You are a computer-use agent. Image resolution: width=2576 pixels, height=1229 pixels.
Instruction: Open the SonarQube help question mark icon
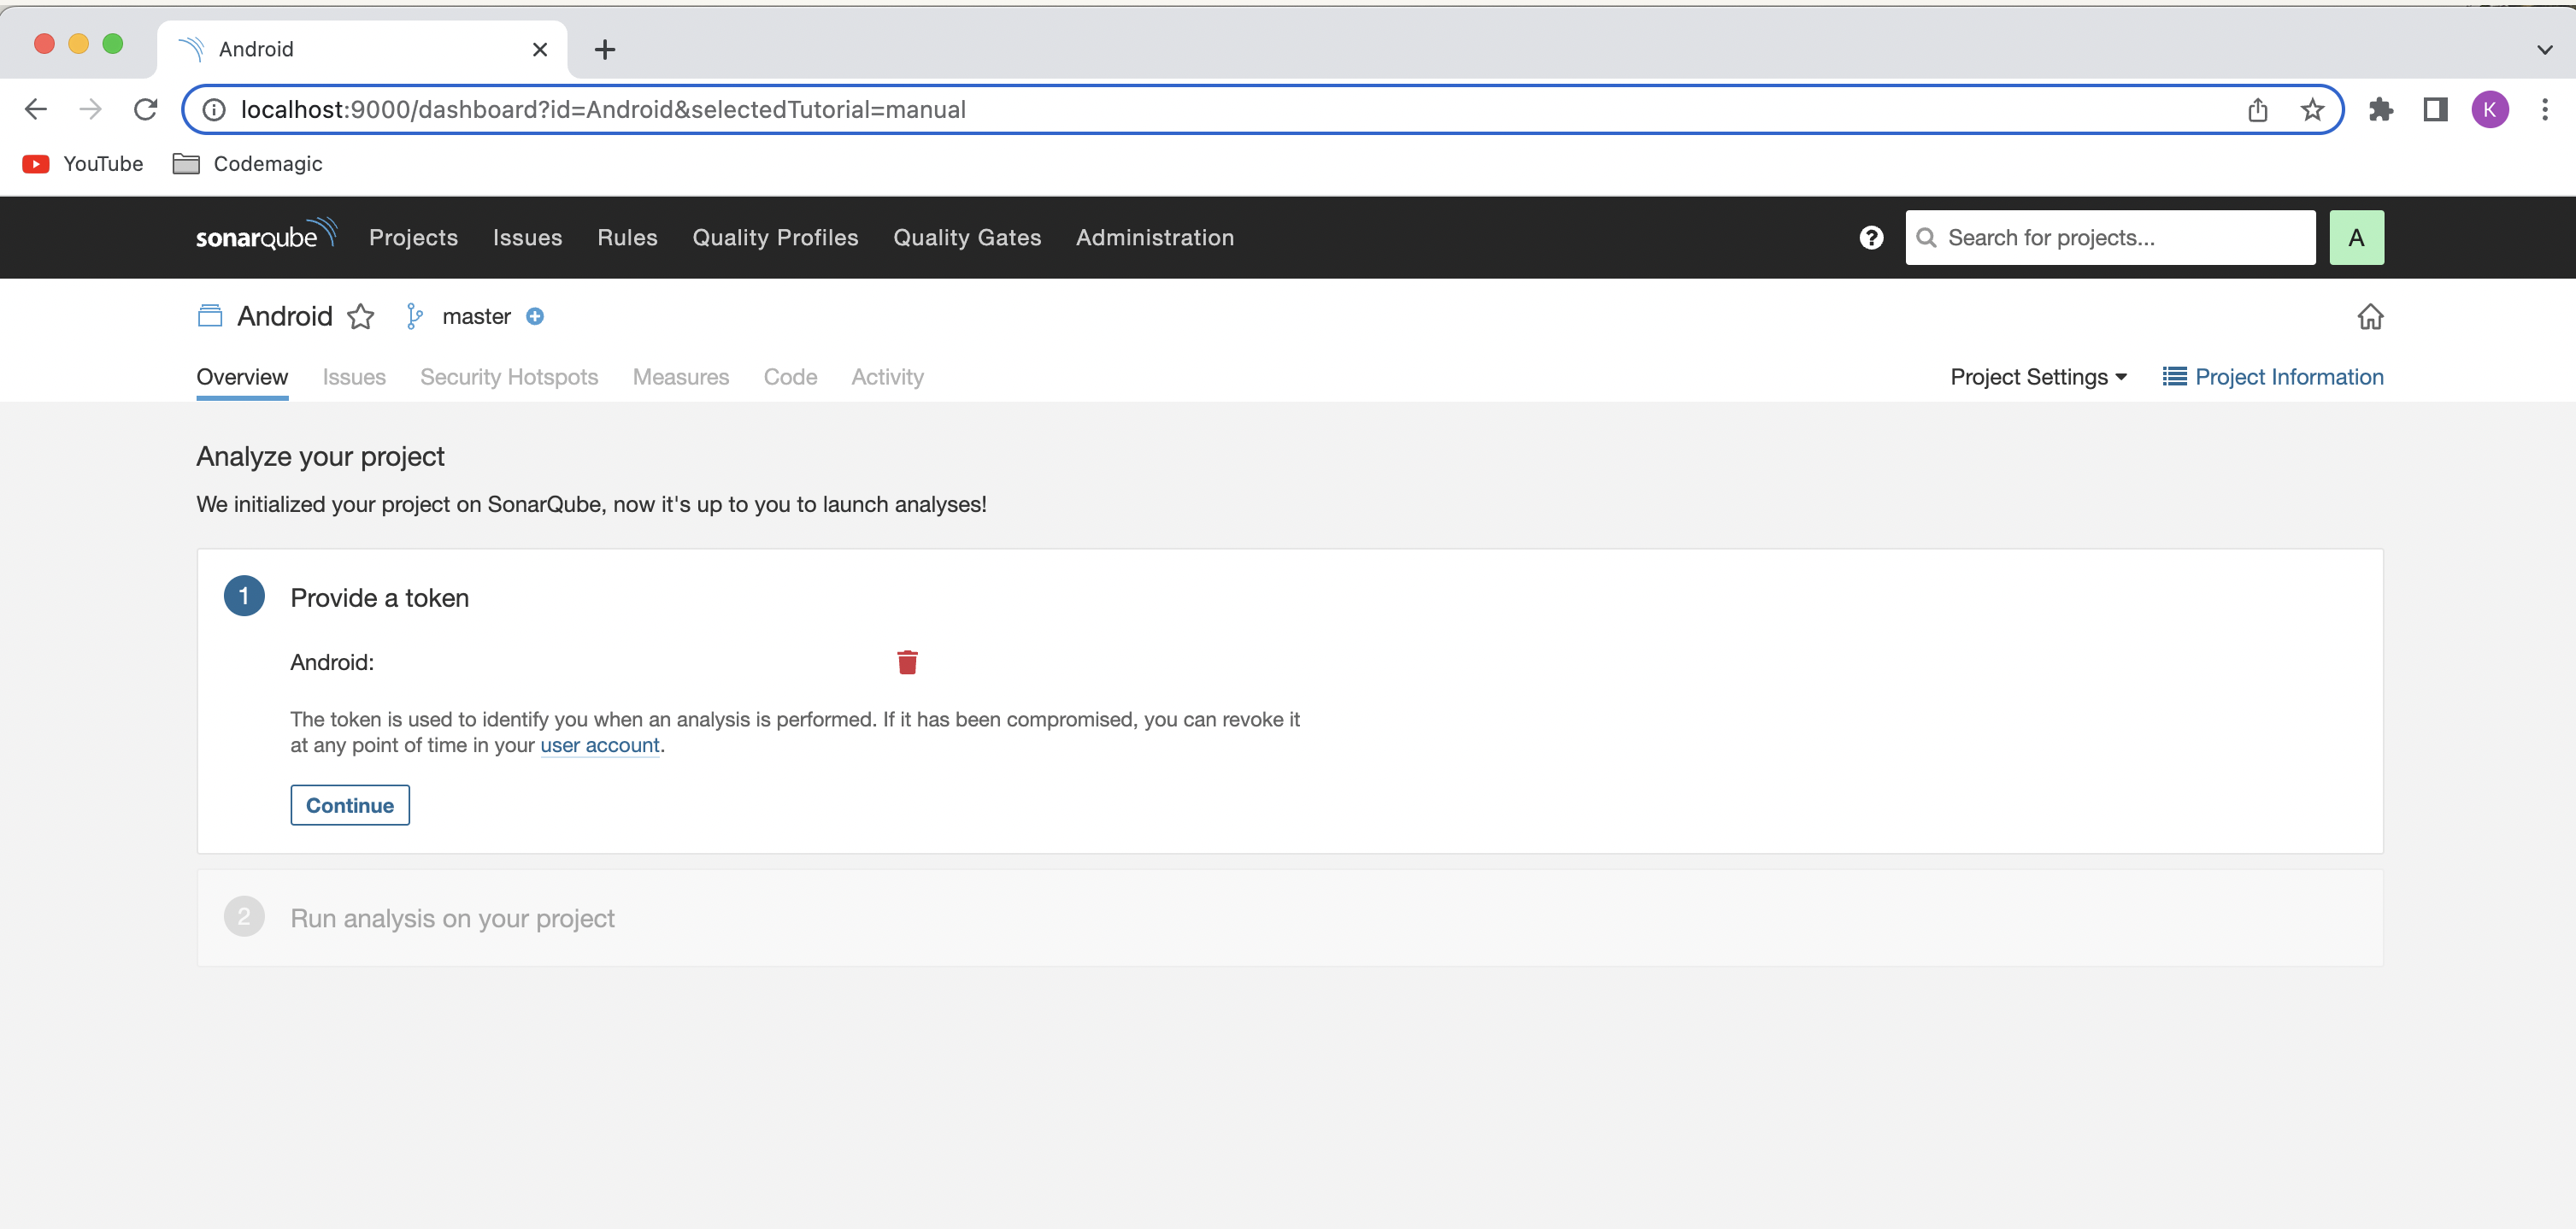click(1871, 238)
